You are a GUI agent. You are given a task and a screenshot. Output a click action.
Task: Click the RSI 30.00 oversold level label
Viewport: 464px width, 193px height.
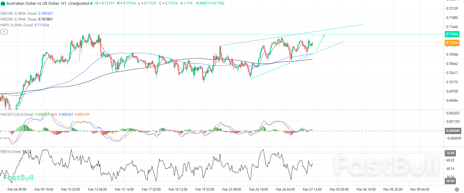coord(450,181)
